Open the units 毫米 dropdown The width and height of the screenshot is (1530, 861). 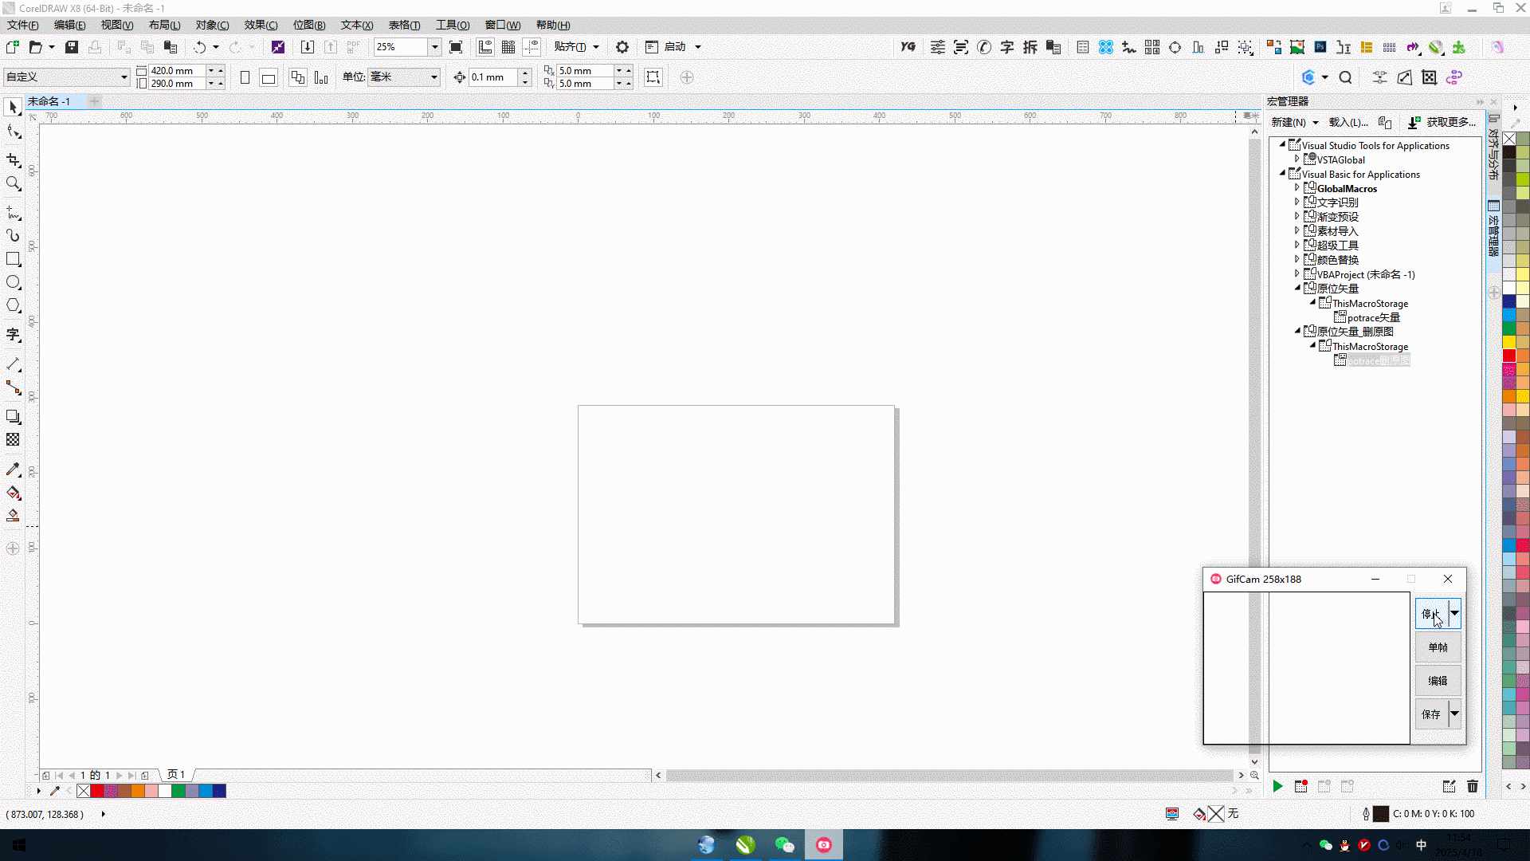434,77
